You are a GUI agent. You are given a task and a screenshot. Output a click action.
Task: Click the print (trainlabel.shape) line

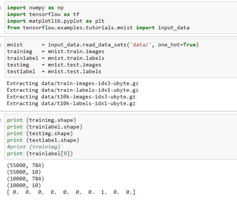[x=45, y=127]
